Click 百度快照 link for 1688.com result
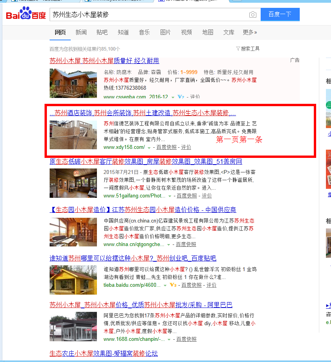This screenshot has height=362, width=331. click(x=186, y=339)
